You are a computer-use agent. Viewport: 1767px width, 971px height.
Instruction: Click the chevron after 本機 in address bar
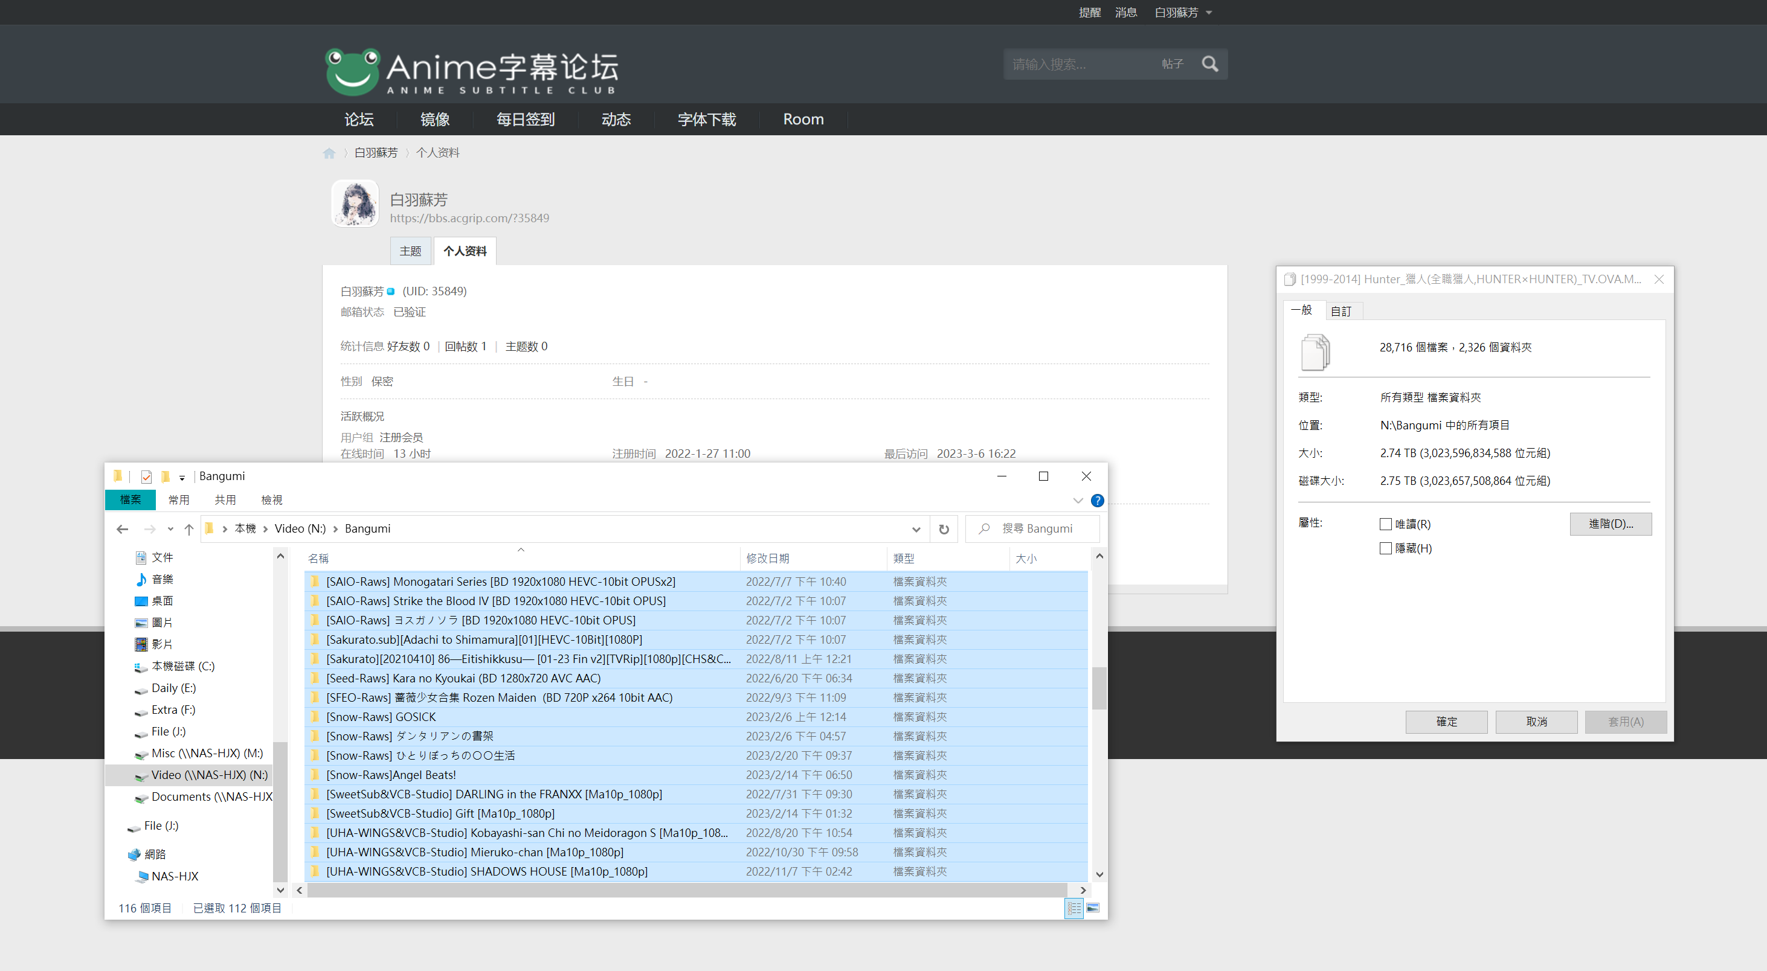click(265, 529)
